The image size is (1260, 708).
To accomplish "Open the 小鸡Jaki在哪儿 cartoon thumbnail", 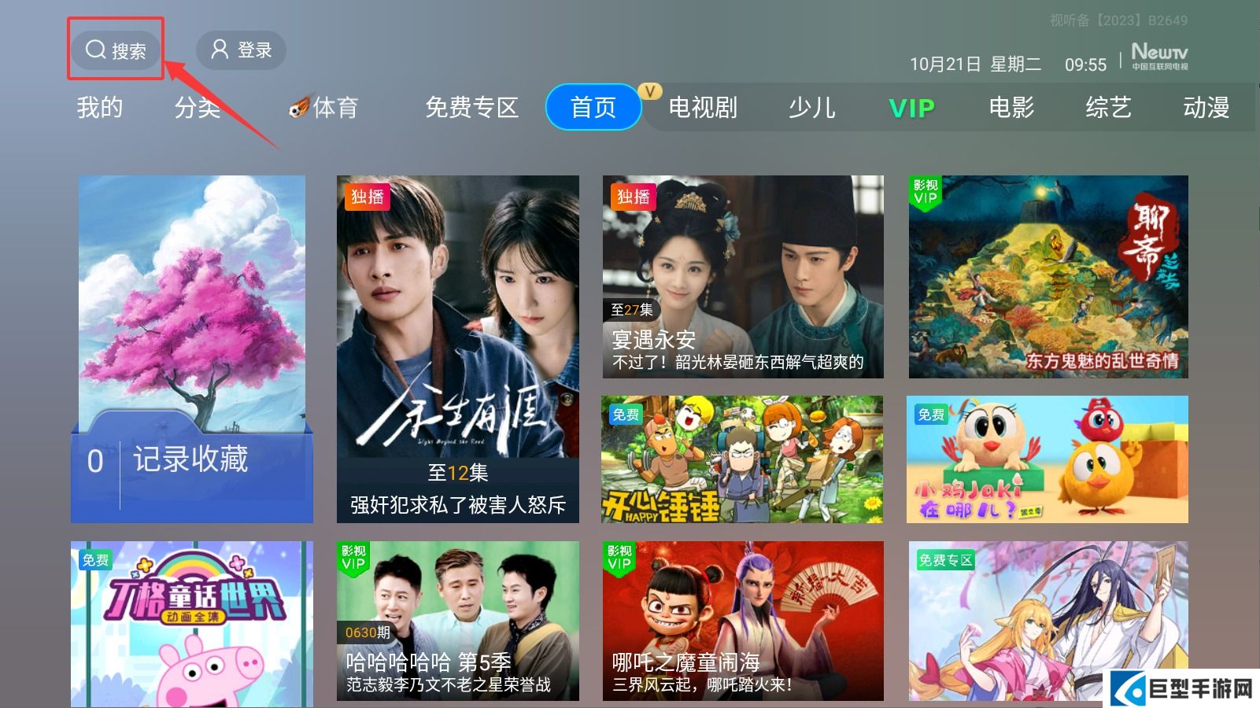I will coord(1048,459).
